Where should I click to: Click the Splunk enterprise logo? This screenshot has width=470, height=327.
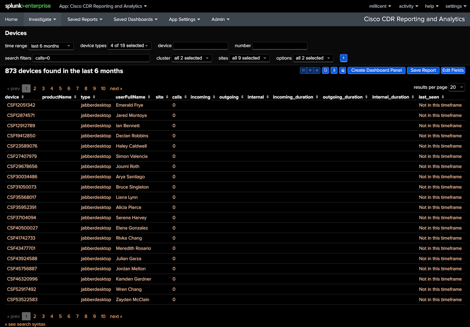[x=28, y=6]
